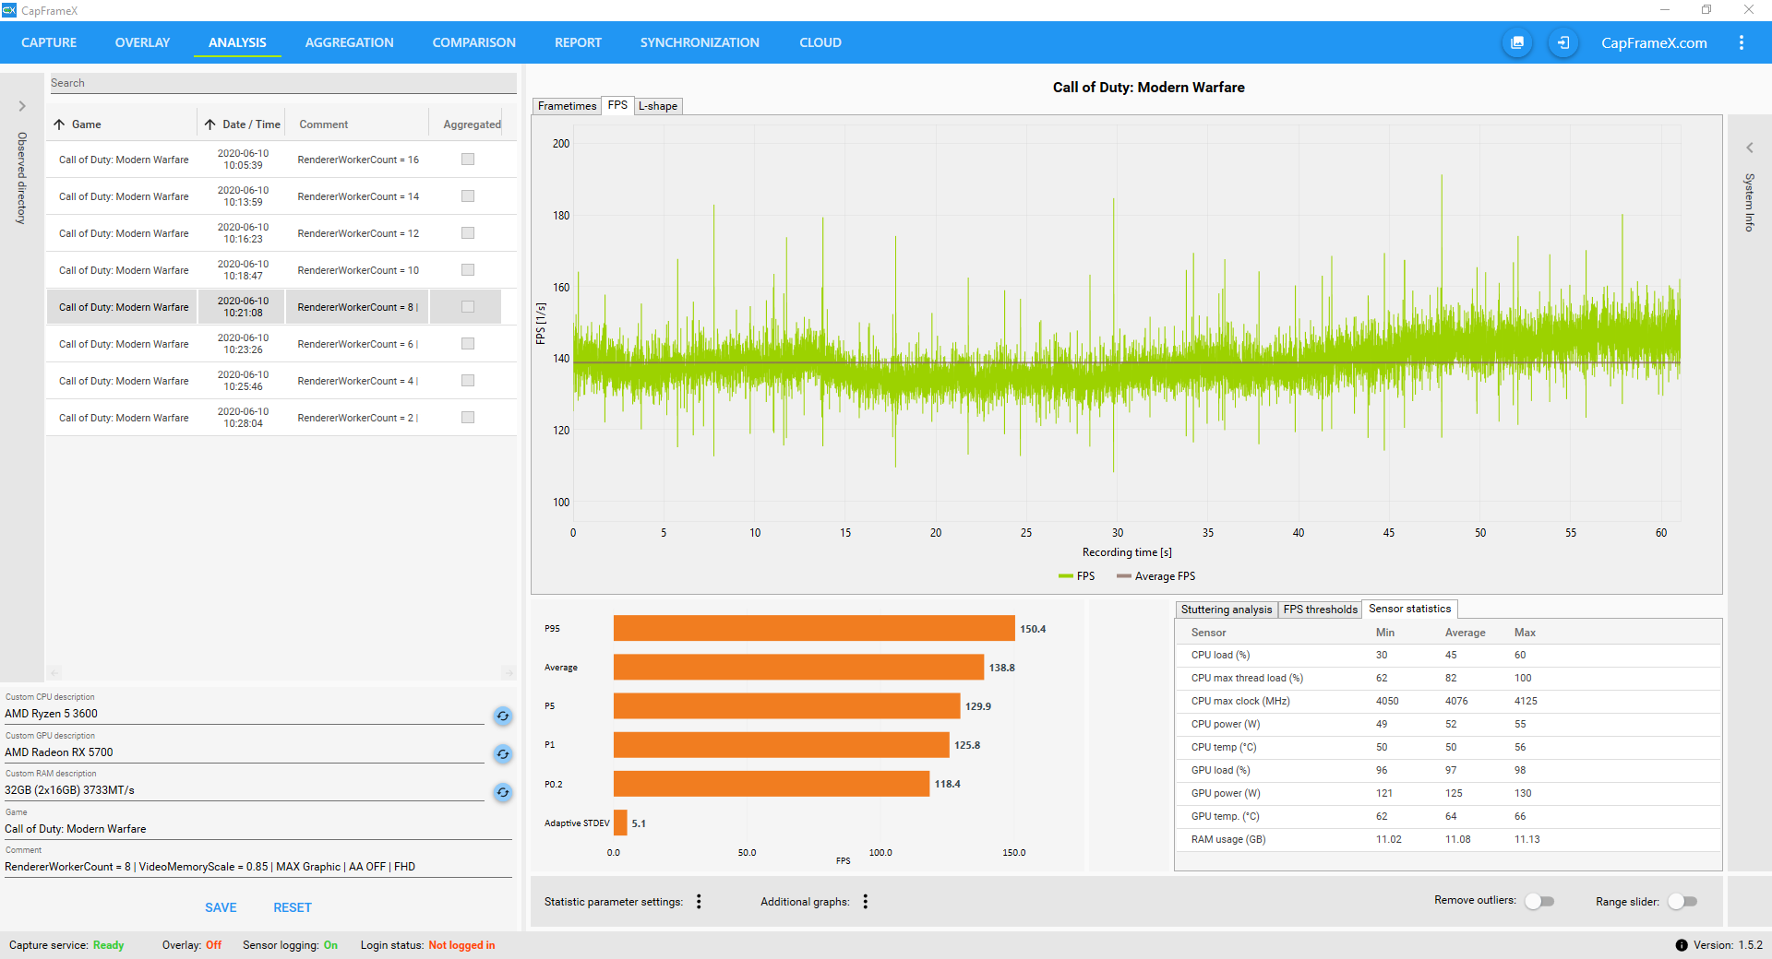Check Aggregated box for RendererWorkerCount = 6
Viewport: 1772px width, 959px height.
(x=468, y=344)
